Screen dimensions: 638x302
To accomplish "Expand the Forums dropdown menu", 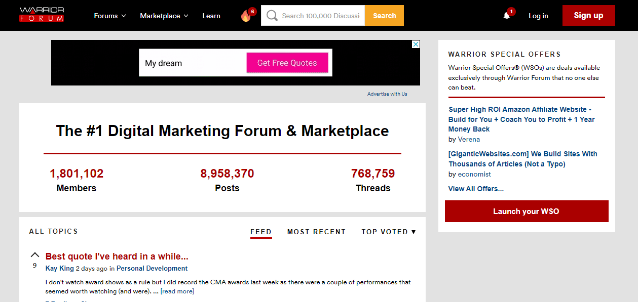I will click(x=109, y=16).
